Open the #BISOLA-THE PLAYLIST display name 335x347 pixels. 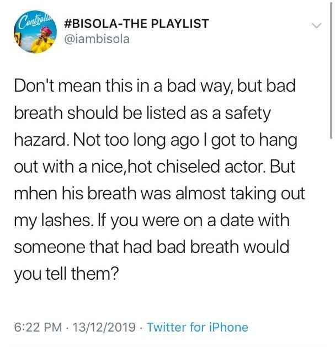click(x=136, y=24)
